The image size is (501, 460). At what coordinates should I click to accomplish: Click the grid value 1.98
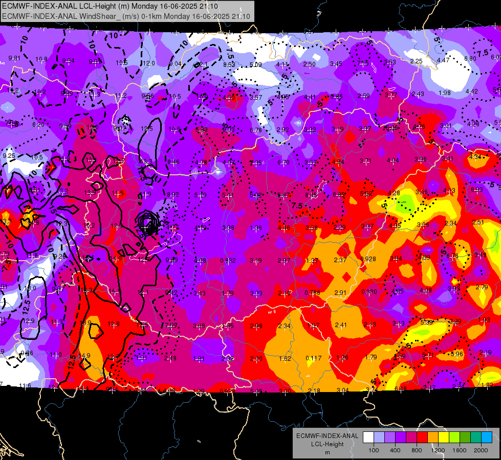pyautogui.click(x=444, y=93)
